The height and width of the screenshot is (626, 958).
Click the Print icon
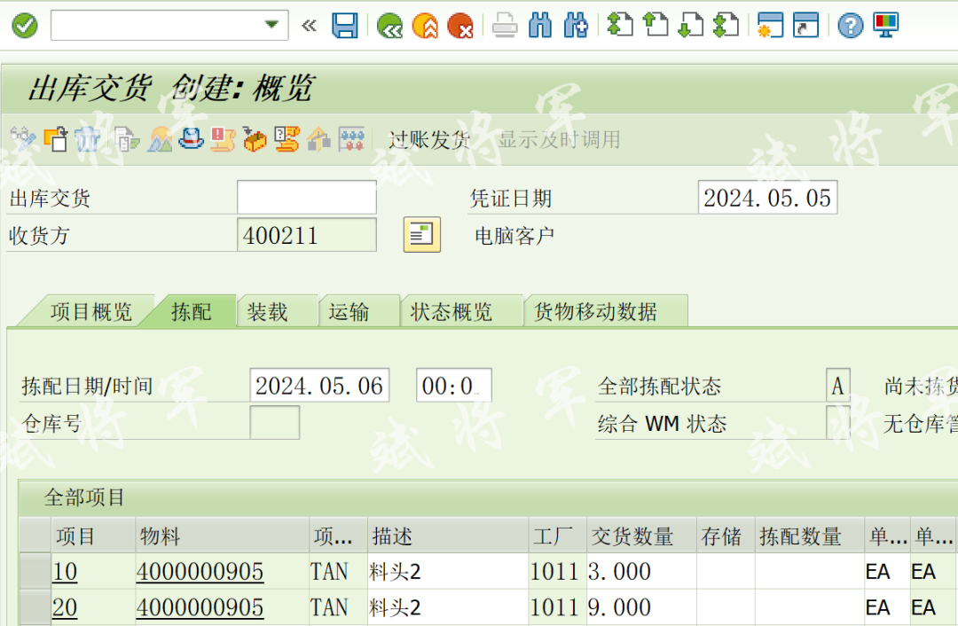point(505,26)
